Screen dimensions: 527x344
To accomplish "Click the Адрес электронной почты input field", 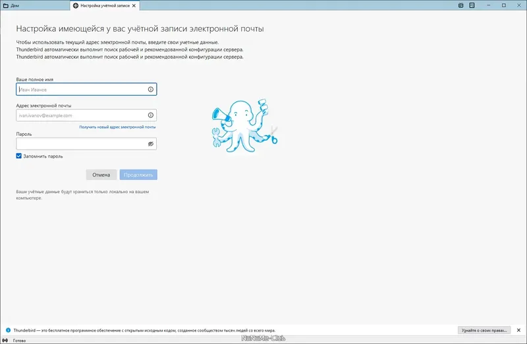I will click(x=86, y=115).
